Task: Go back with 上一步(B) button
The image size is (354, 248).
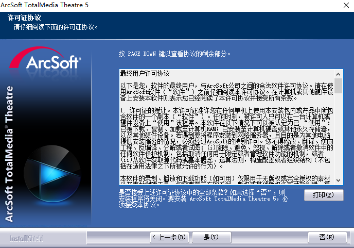Action: [169, 237]
